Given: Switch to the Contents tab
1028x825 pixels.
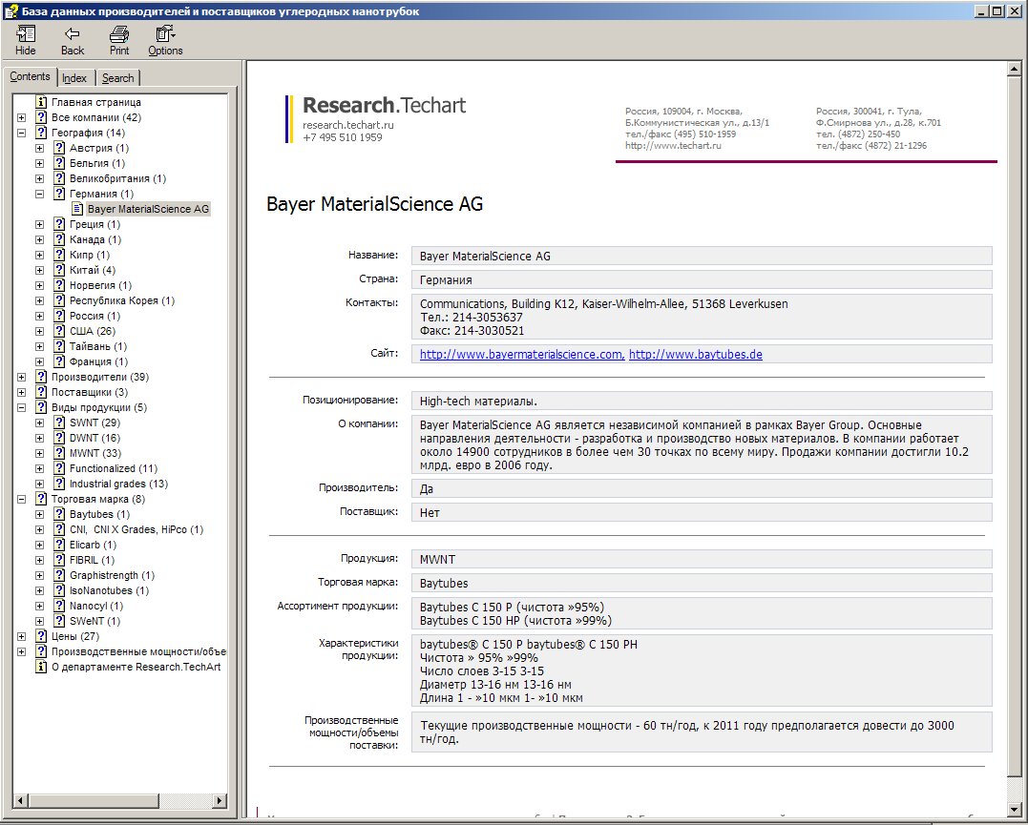Looking at the screenshot, I should click(x=30, y=76).
